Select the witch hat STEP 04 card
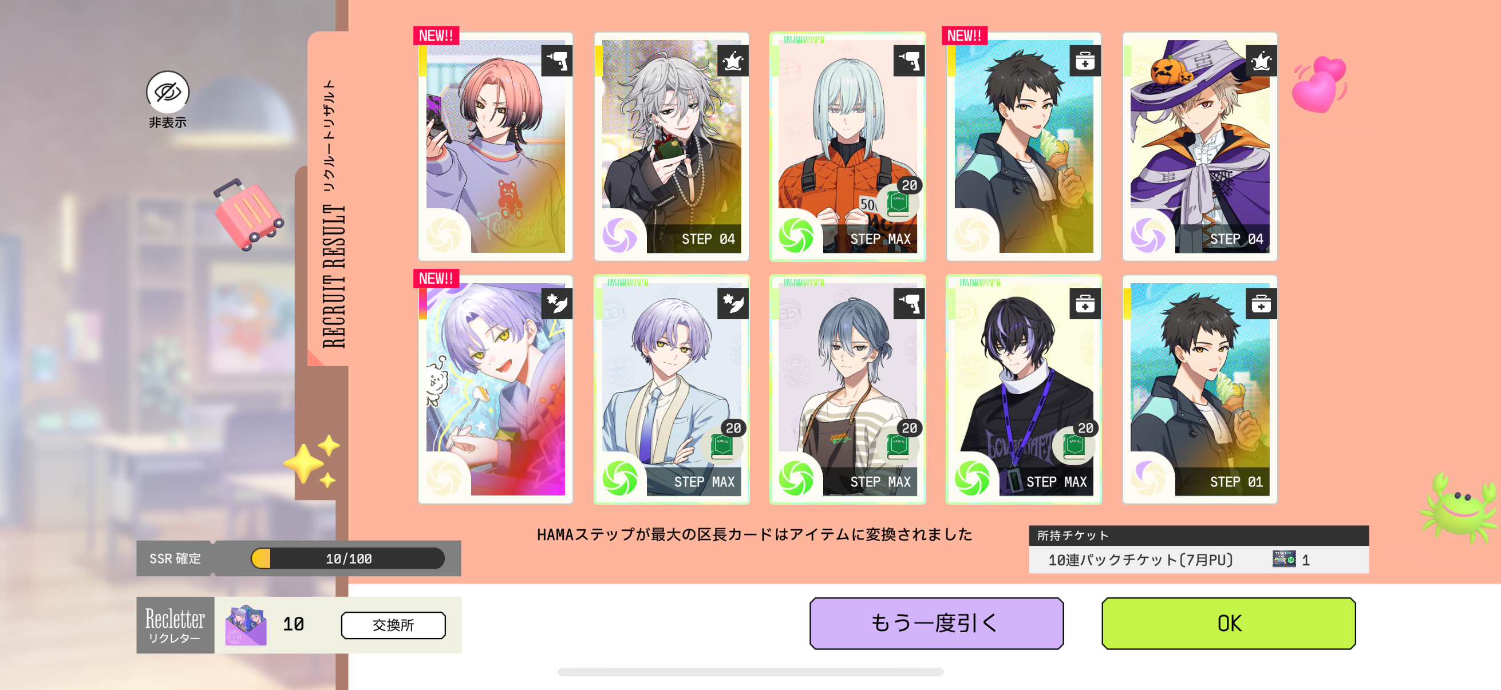Screen dimensions: 1501x690 click(x=1200, y=146)
